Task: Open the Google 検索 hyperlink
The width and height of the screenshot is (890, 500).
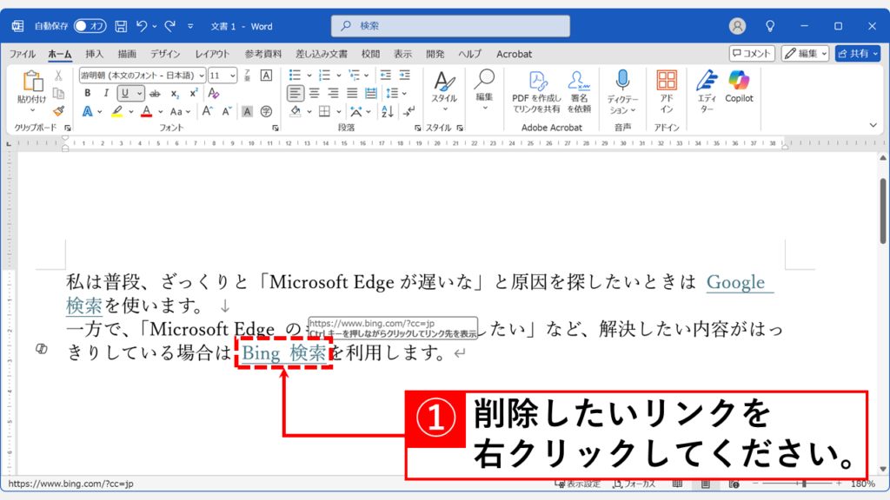Action: pyautogui.click(x=741, y=282)
